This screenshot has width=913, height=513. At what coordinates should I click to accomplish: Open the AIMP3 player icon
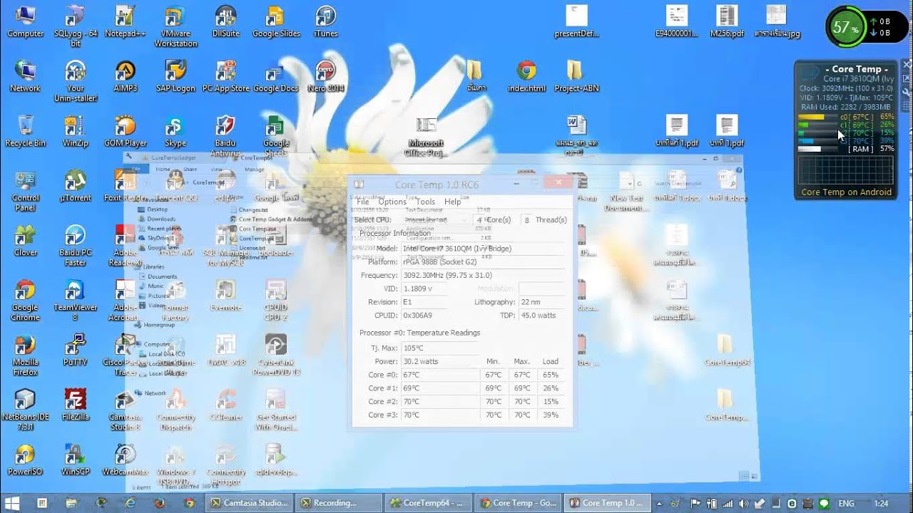click(125, 76)
